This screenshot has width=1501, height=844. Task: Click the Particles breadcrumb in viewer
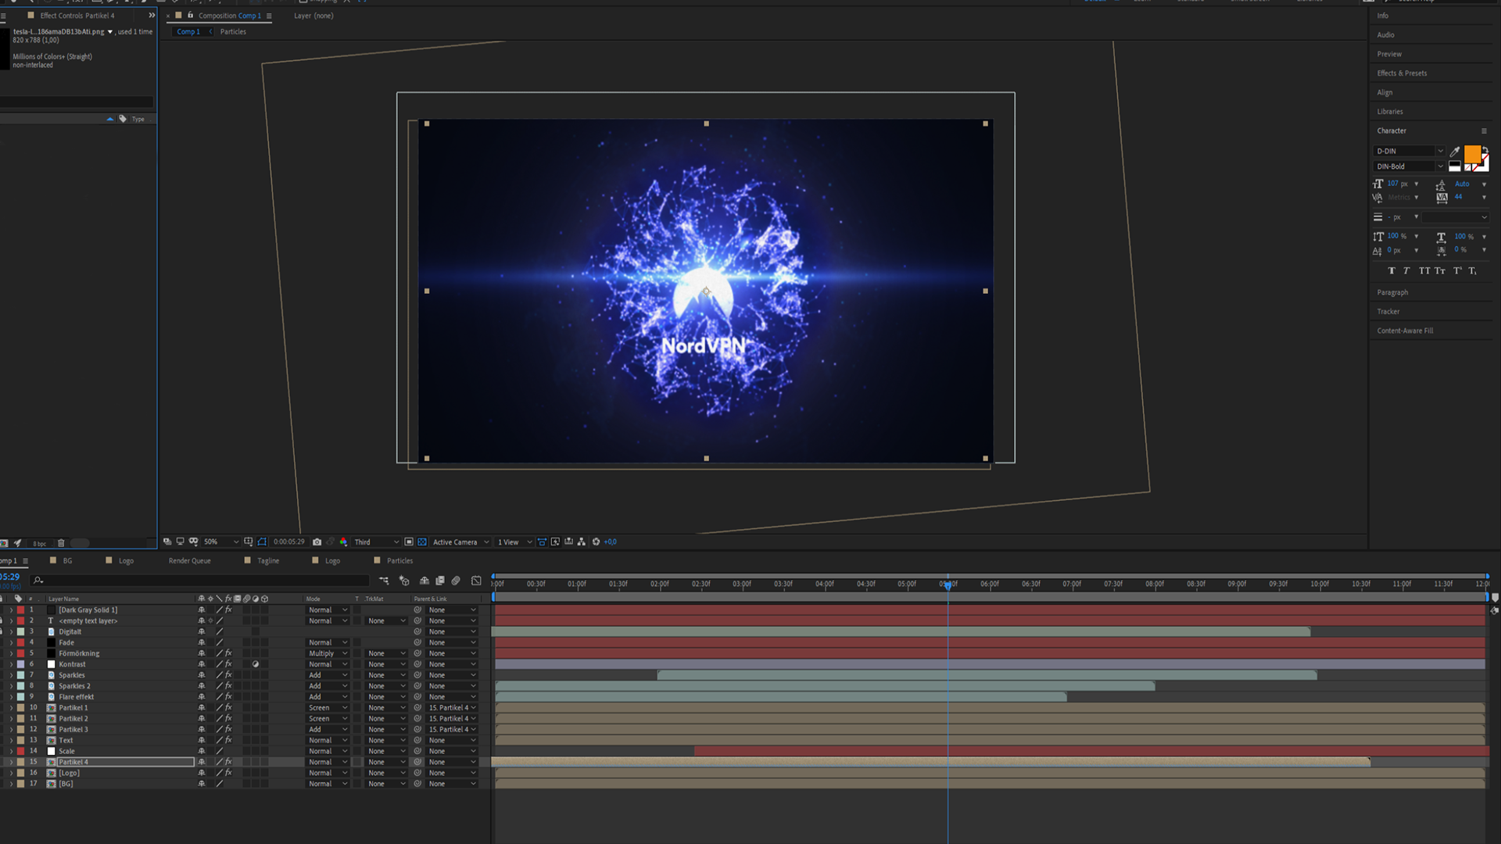click(x=233, y=32)
